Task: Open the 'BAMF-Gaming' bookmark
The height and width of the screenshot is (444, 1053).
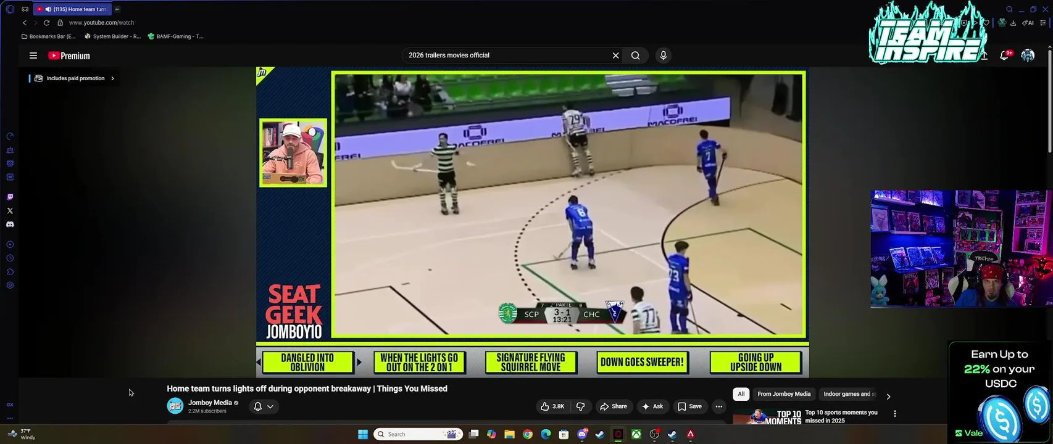Action: [x=175, y=36]
